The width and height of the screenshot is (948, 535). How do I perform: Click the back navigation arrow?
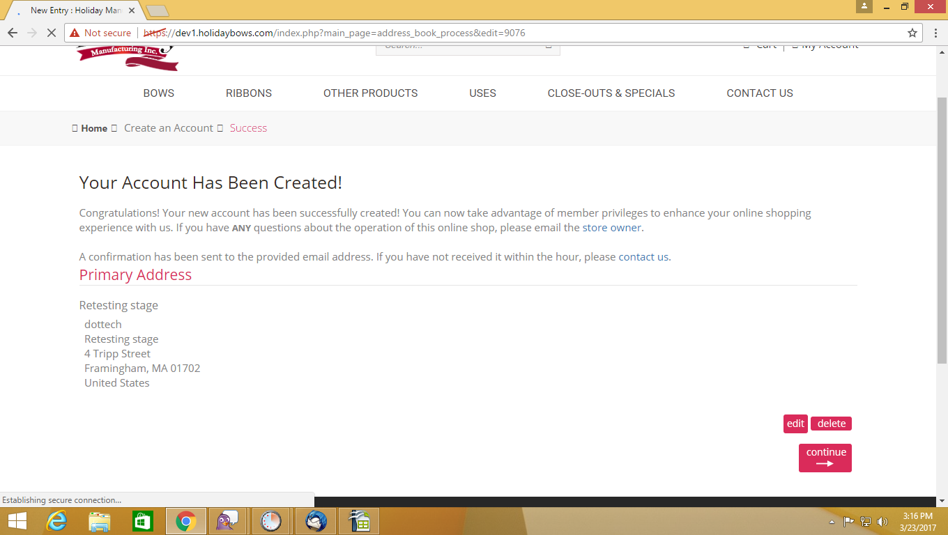click(13, 33)
